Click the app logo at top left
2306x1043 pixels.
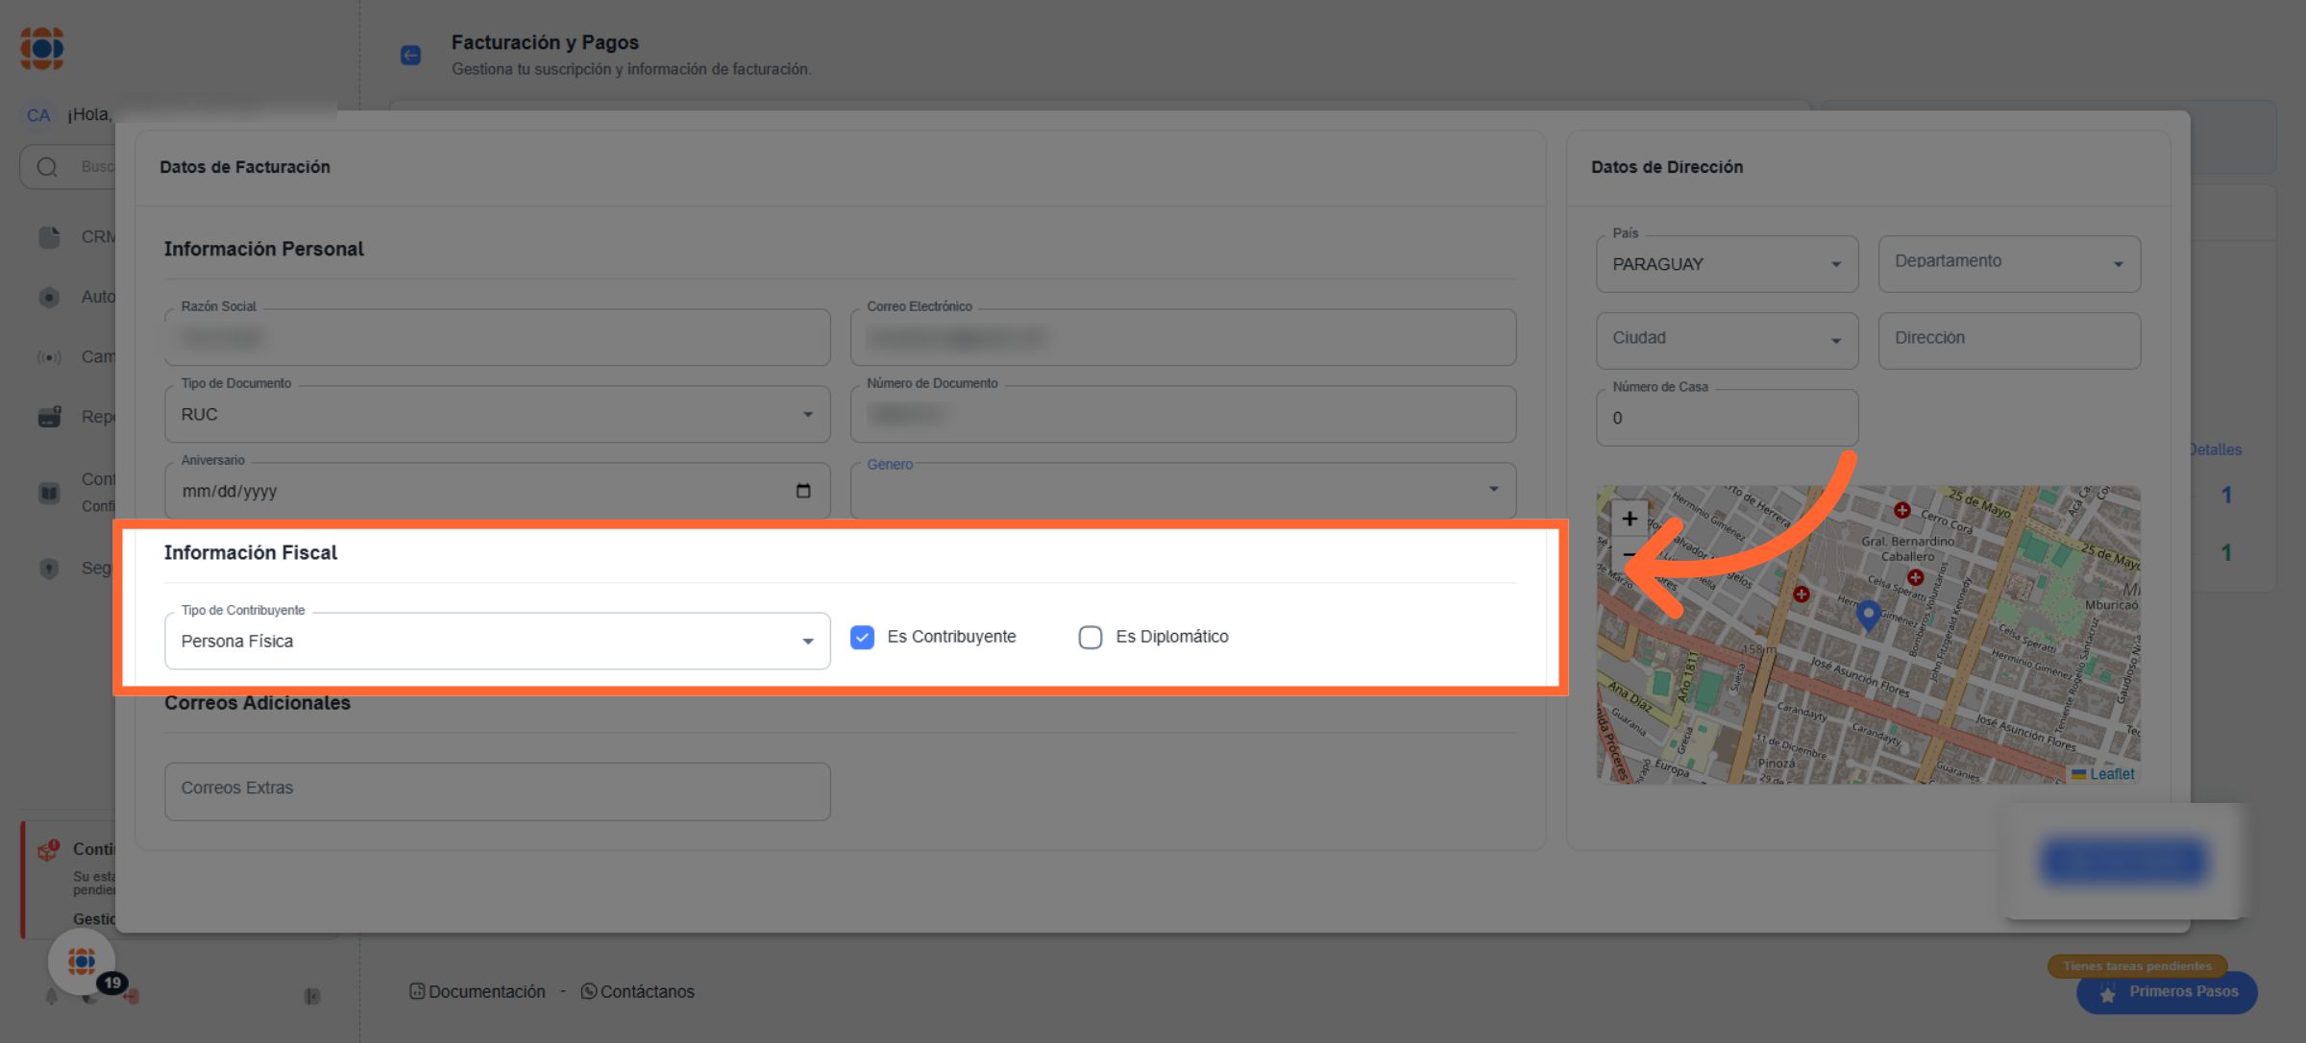[42, 48]
